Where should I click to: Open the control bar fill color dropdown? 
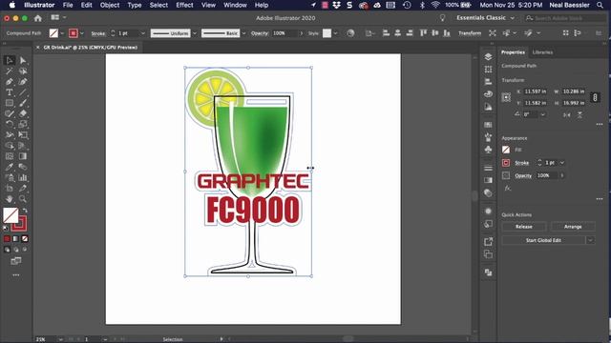tap(62, 33)
